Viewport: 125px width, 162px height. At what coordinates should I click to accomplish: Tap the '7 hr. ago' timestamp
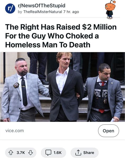pos(71,12)
